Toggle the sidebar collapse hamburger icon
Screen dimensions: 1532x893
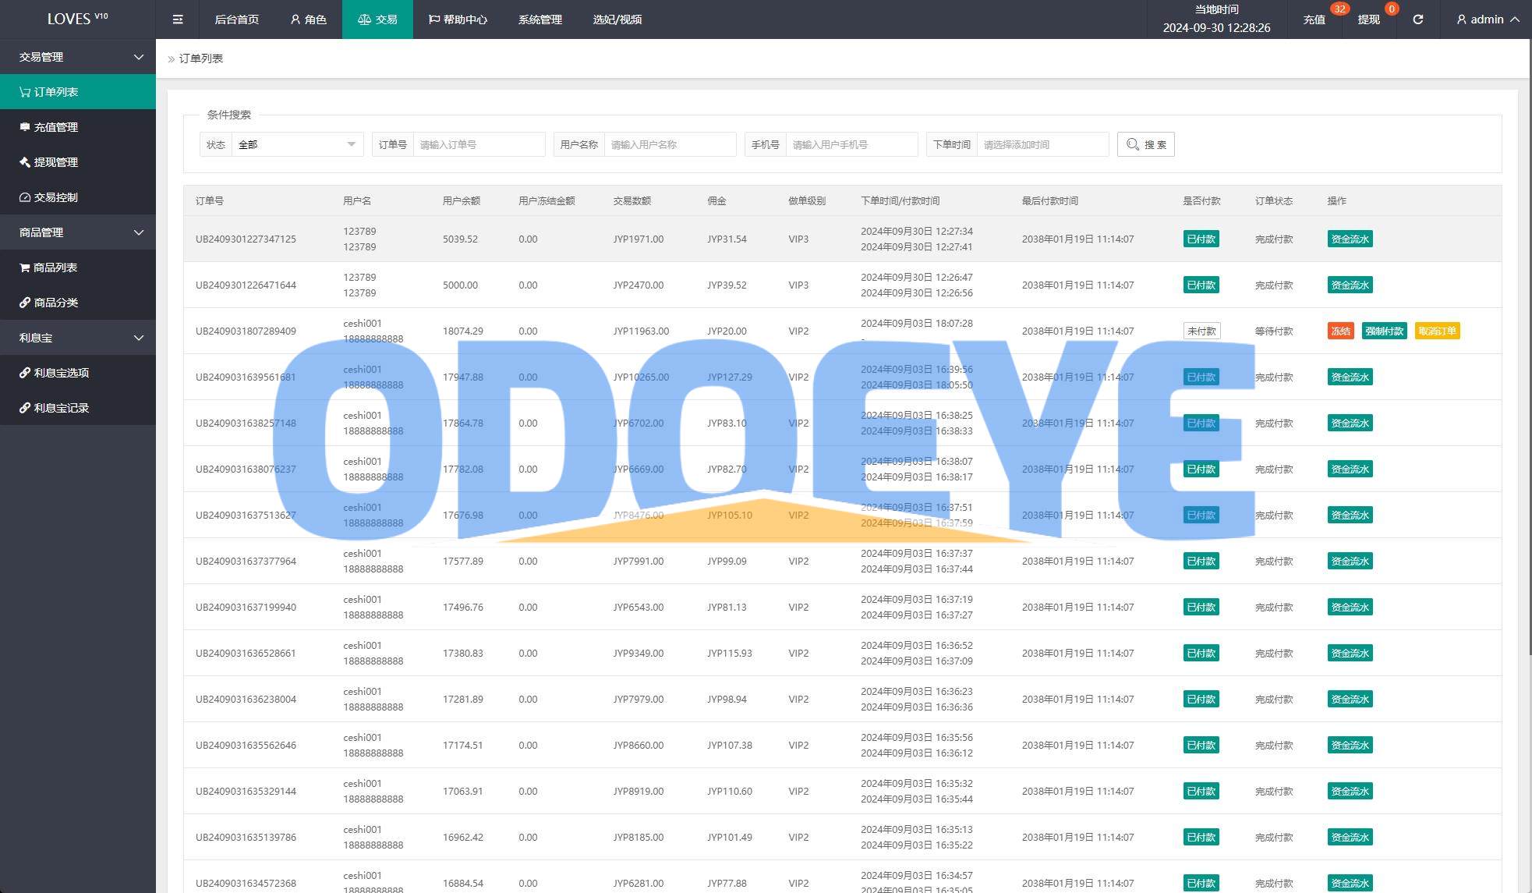tap(178, 19)
